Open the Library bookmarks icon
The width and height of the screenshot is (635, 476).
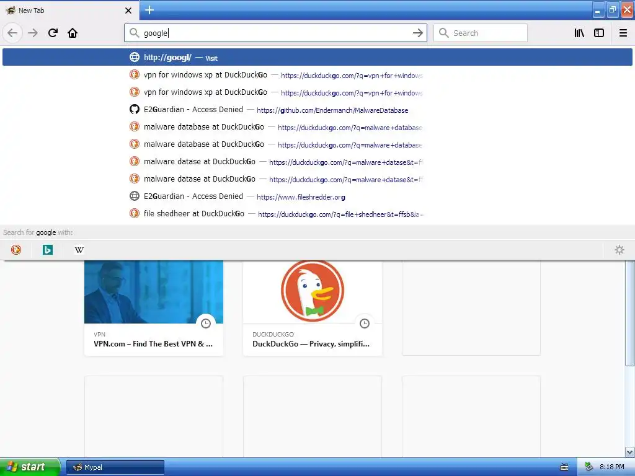[x=579, y=33]
